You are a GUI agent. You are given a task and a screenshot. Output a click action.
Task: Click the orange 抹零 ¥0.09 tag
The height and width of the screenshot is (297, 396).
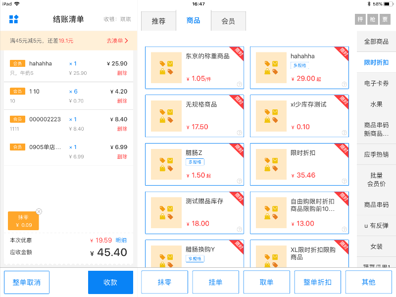(x=23, y=221)
